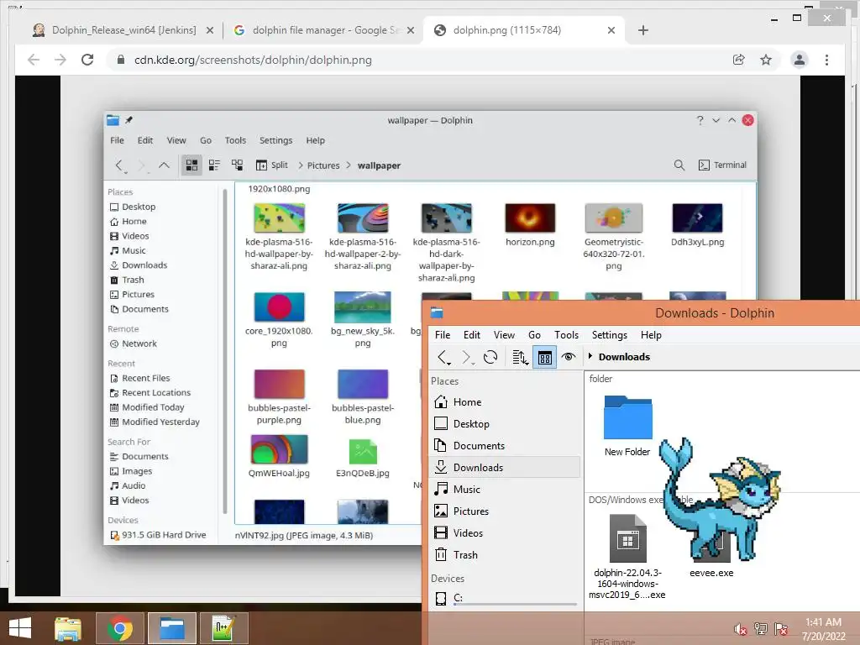860x645 pixels.
Task: Refresh the Downloads folder view
Action: tap(490, 357)
